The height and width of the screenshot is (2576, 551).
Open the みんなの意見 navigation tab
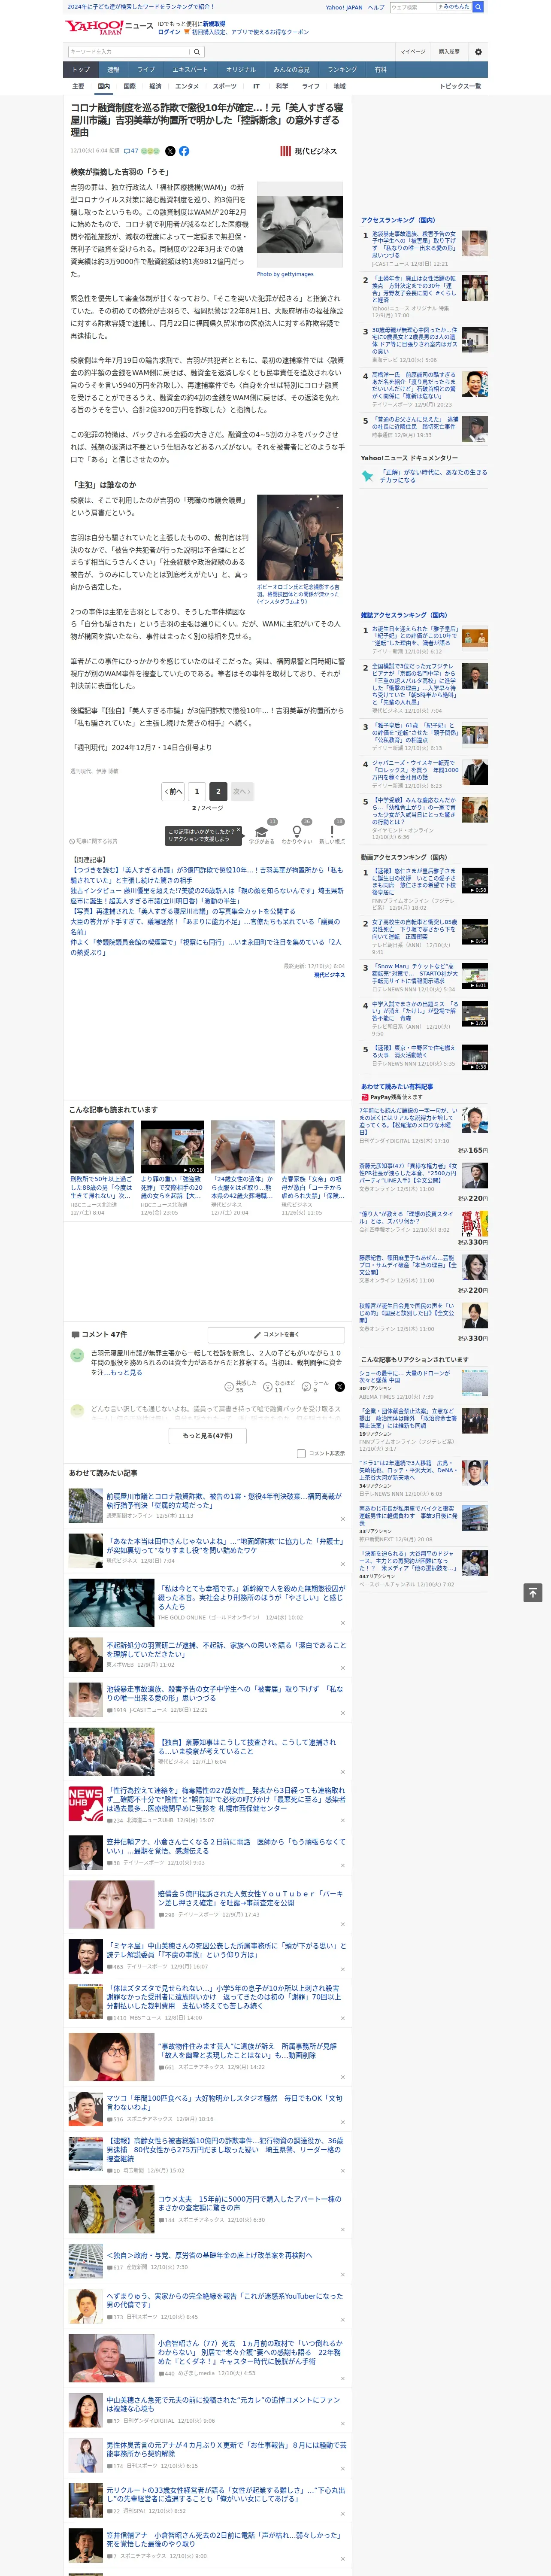pos(291,70)
